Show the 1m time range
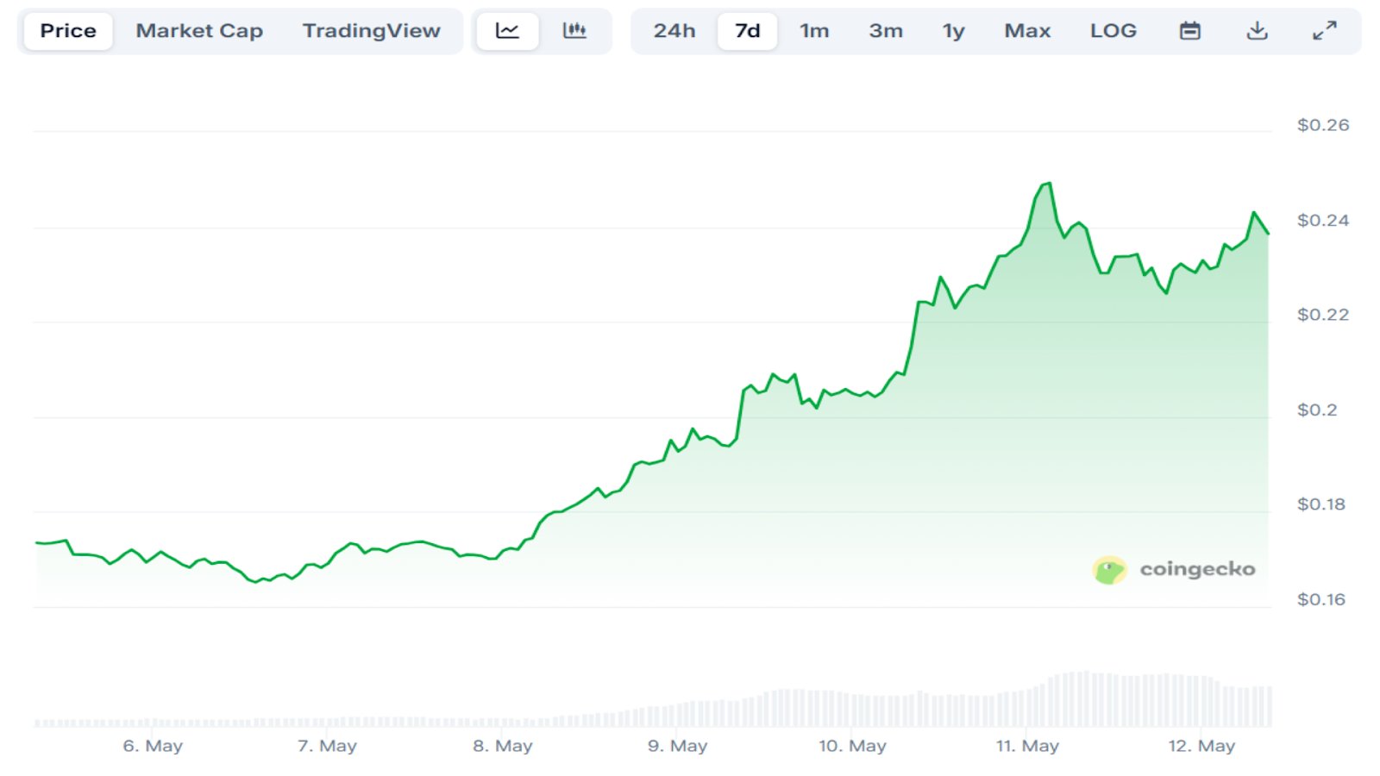 [814, 31]
